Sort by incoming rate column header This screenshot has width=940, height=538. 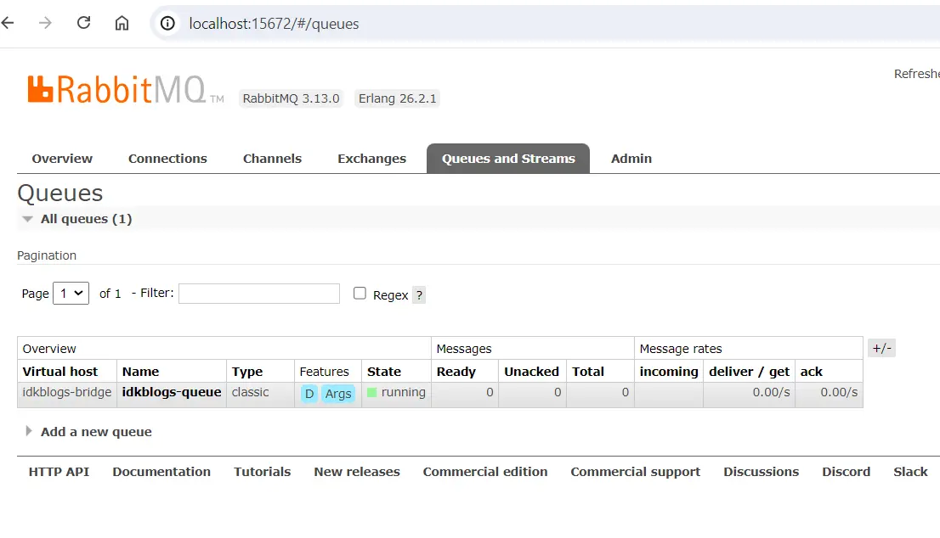[668, 372]
